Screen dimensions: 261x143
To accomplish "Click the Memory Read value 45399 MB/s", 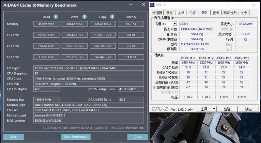I will click(x=46, y=24).
